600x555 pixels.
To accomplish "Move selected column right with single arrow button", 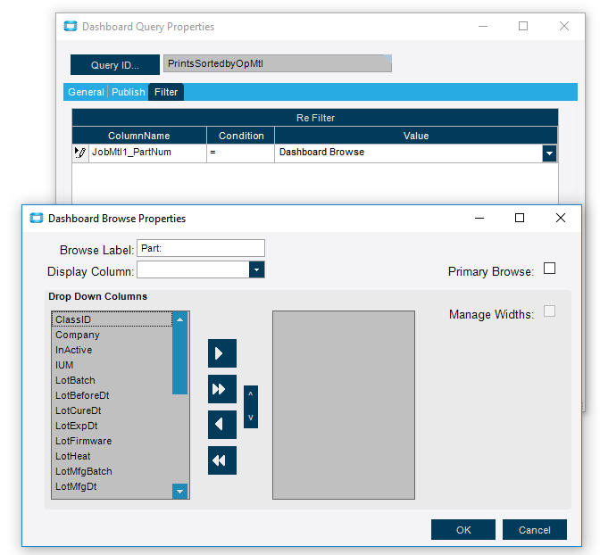I will click(222, 353).
